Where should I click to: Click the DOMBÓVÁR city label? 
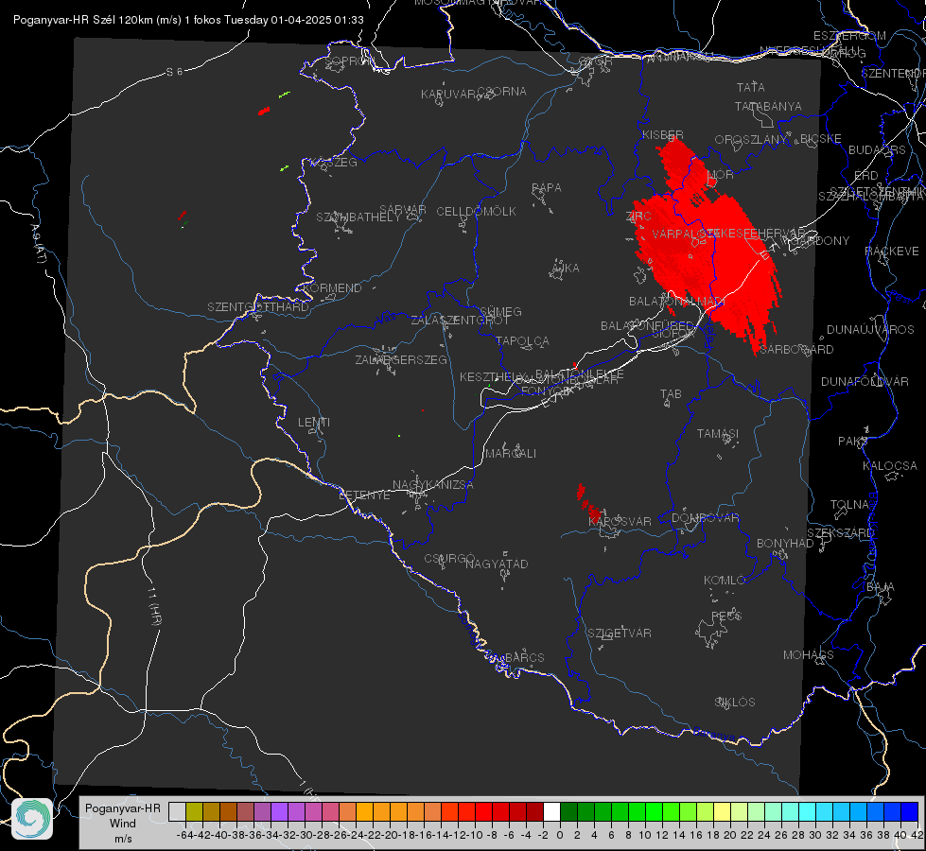pos(705,518)
